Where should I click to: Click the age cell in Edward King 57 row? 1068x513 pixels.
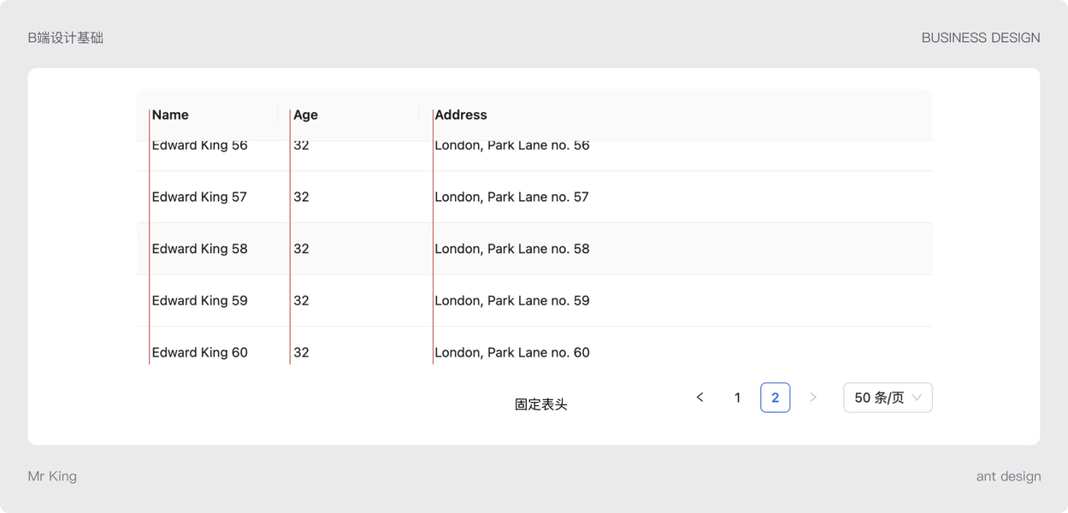coord(302,197)
